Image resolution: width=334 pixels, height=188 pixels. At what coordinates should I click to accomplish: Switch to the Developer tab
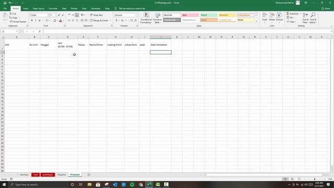(96, 8)
